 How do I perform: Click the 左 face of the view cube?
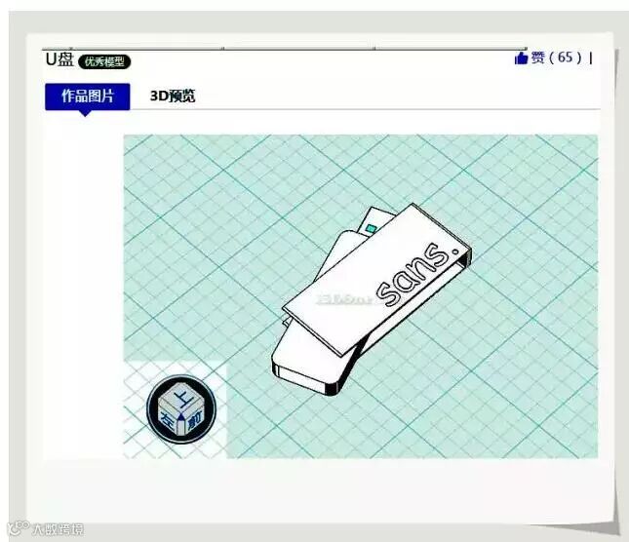169,420
